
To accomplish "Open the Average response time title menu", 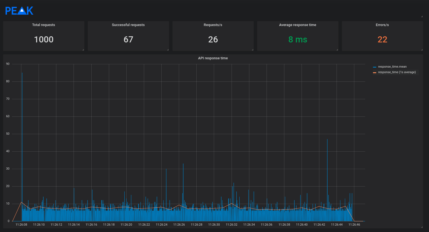I will 298,25.
